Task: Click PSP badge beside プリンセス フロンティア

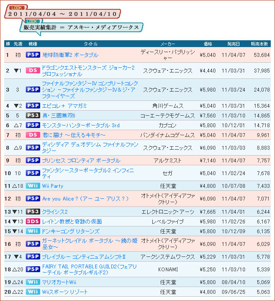Action: click(33, 160)
